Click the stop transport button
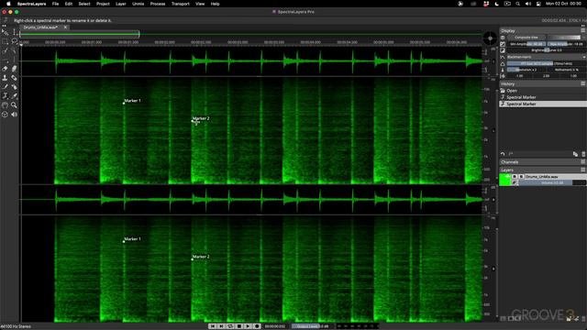Viewport: 587px width, 330px height. (239, 326)
